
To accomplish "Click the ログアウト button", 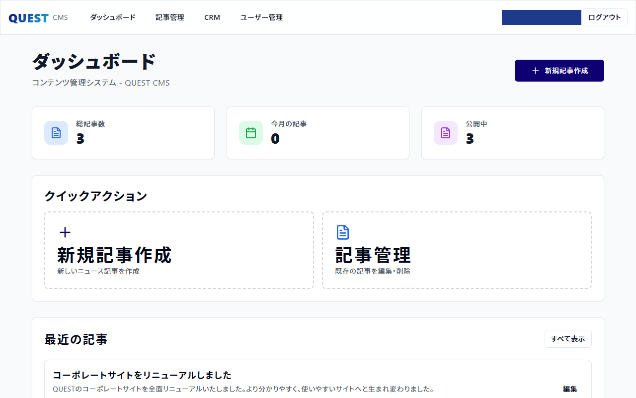I will pos(604,17).
